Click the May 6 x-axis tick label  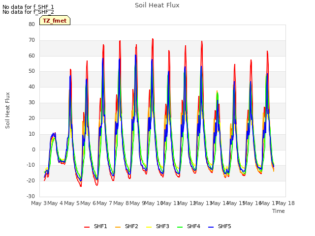click(x=88, y=203)
